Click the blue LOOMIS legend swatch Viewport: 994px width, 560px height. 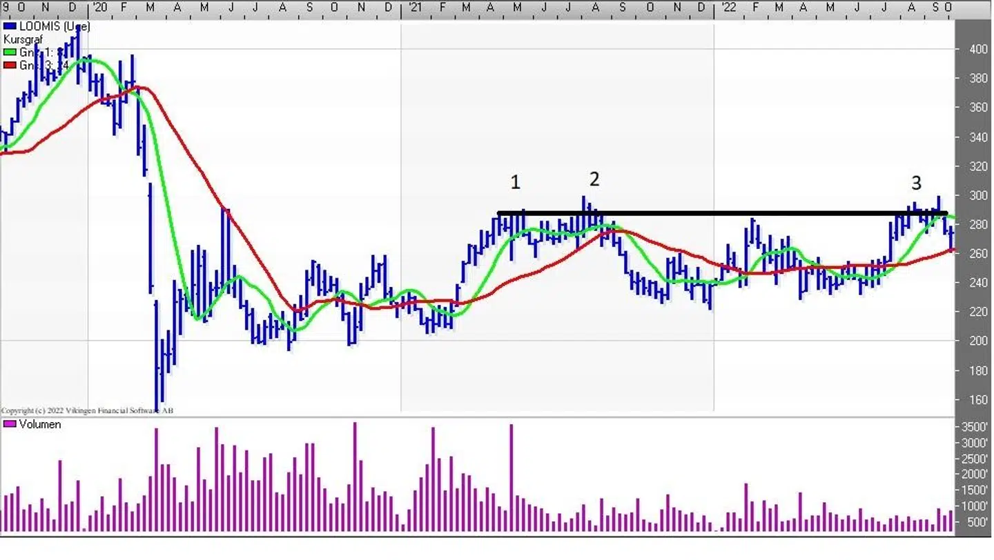click(x=9, y=26)
